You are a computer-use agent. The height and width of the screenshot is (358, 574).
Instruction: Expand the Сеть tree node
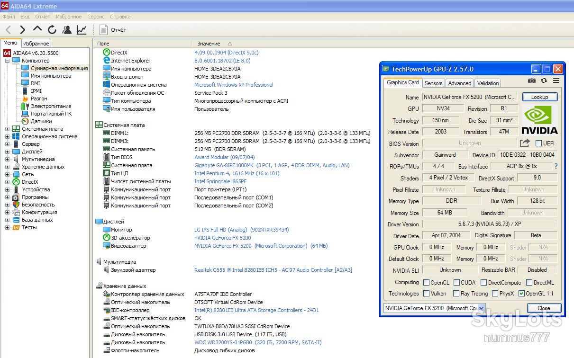[7, 174]
